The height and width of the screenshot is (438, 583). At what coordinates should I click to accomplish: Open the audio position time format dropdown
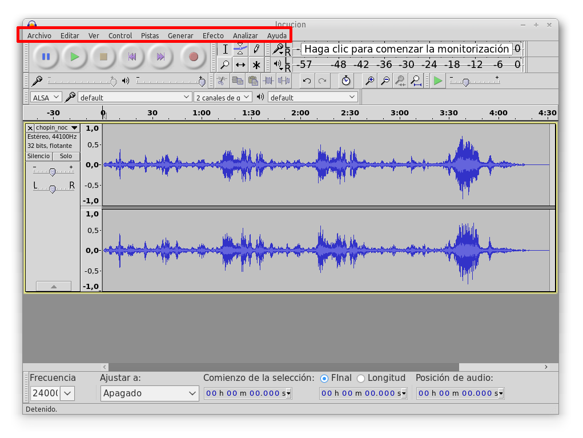click(501, 393)
